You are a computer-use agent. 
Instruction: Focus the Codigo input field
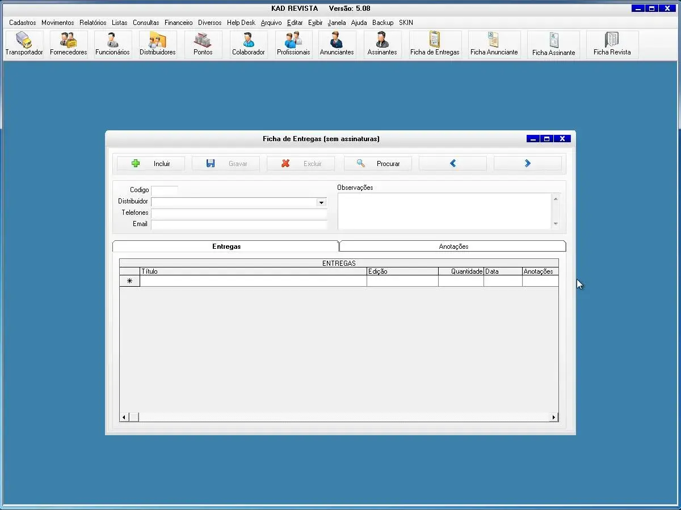click(x=164, y=190)
